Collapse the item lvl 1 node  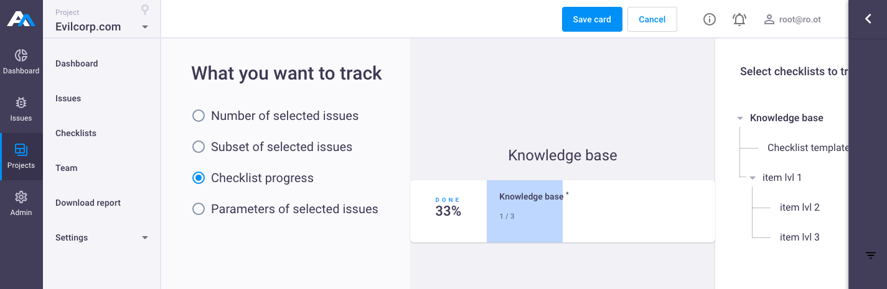click(x=753, y=178)
